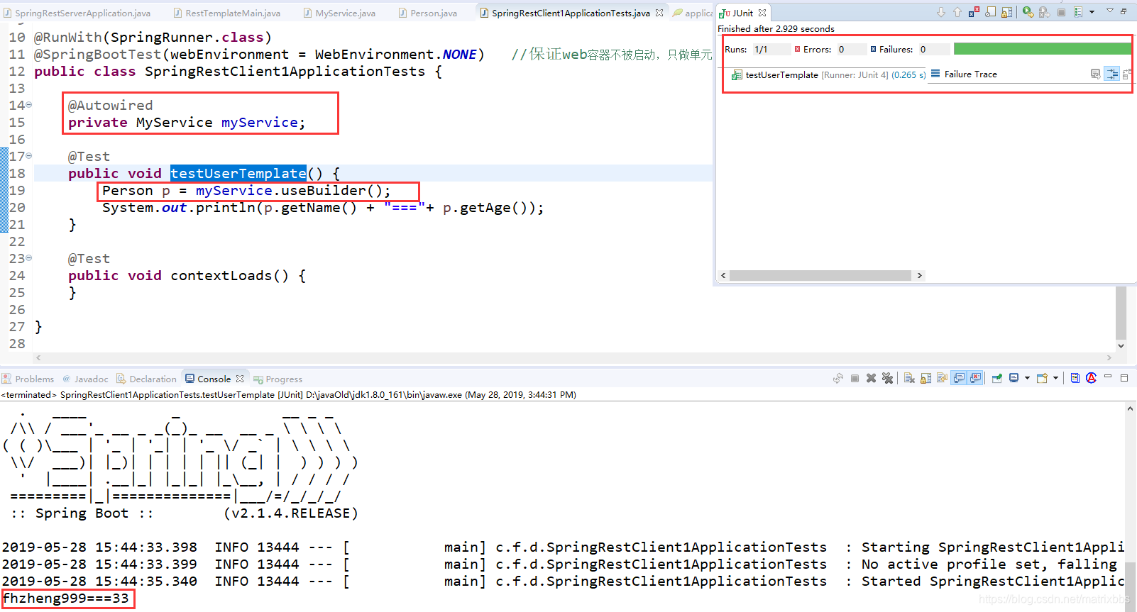Click Remove All Terminated Launches icon
This screenshot has height=612, width=1137.
tap(887, 378)
